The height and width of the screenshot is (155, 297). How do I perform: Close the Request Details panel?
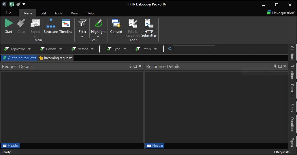click(140, 66)
